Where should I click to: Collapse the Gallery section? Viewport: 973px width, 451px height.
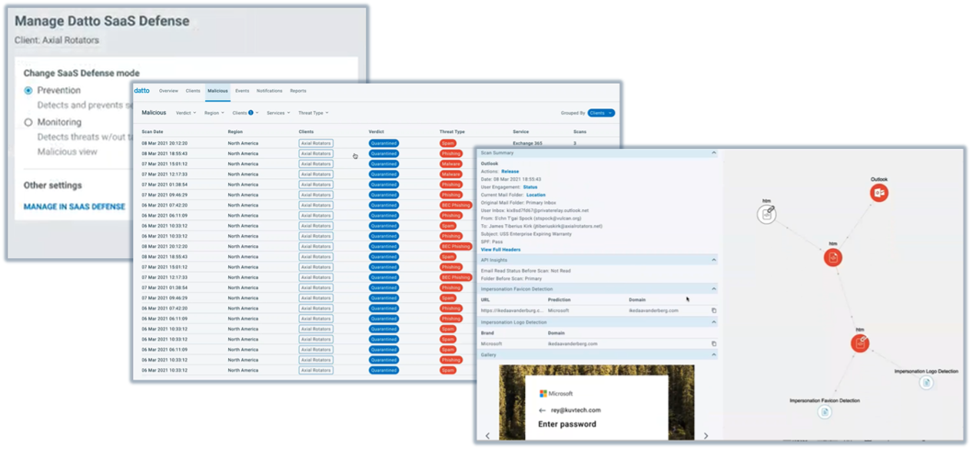click(713, 355)
